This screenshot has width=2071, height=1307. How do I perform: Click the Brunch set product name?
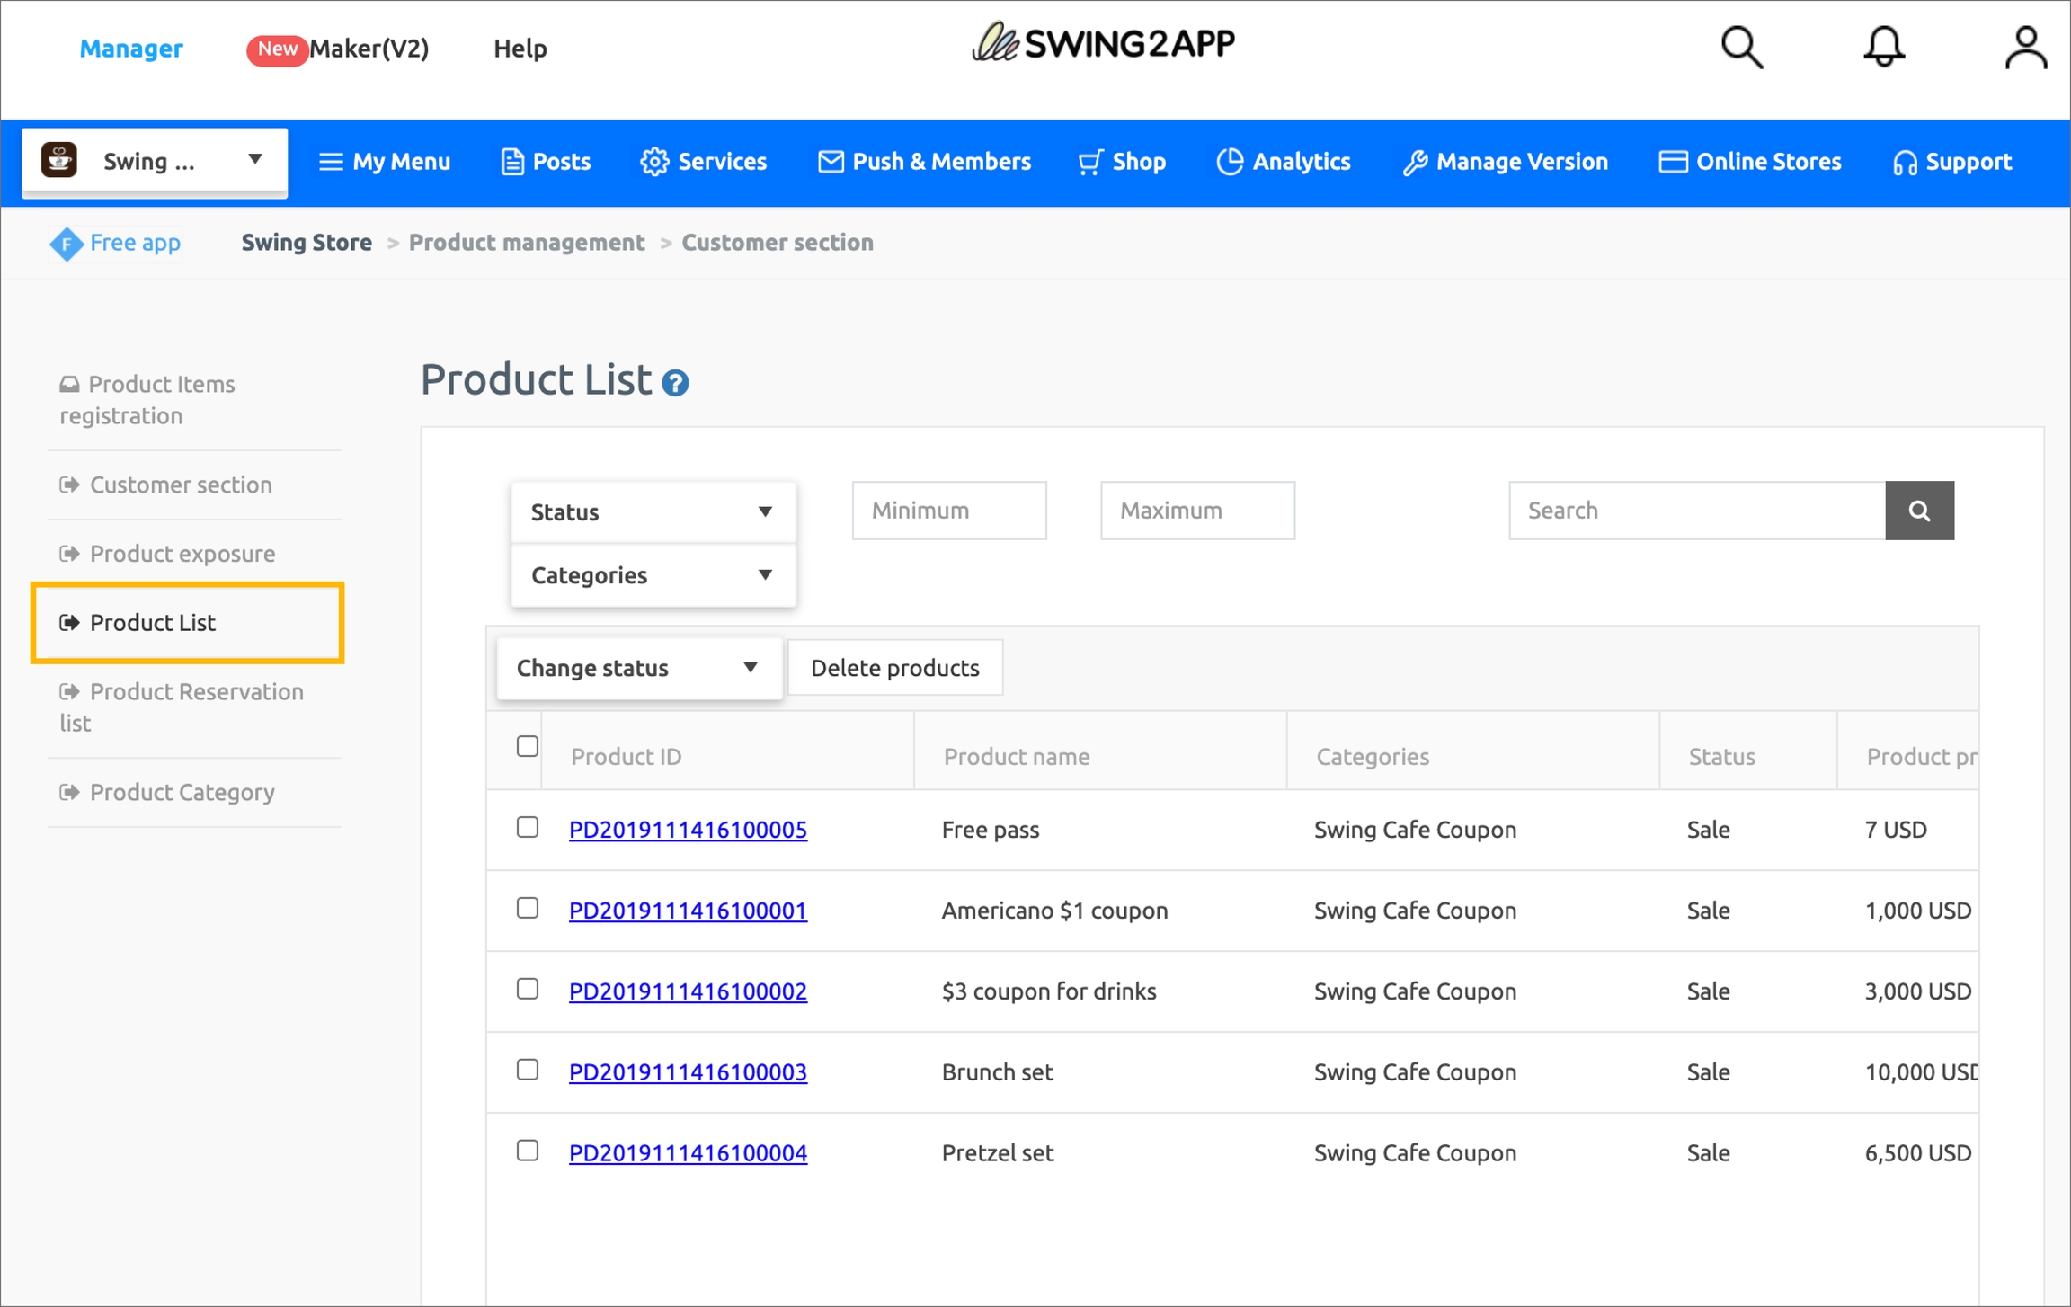(998, 1071)
